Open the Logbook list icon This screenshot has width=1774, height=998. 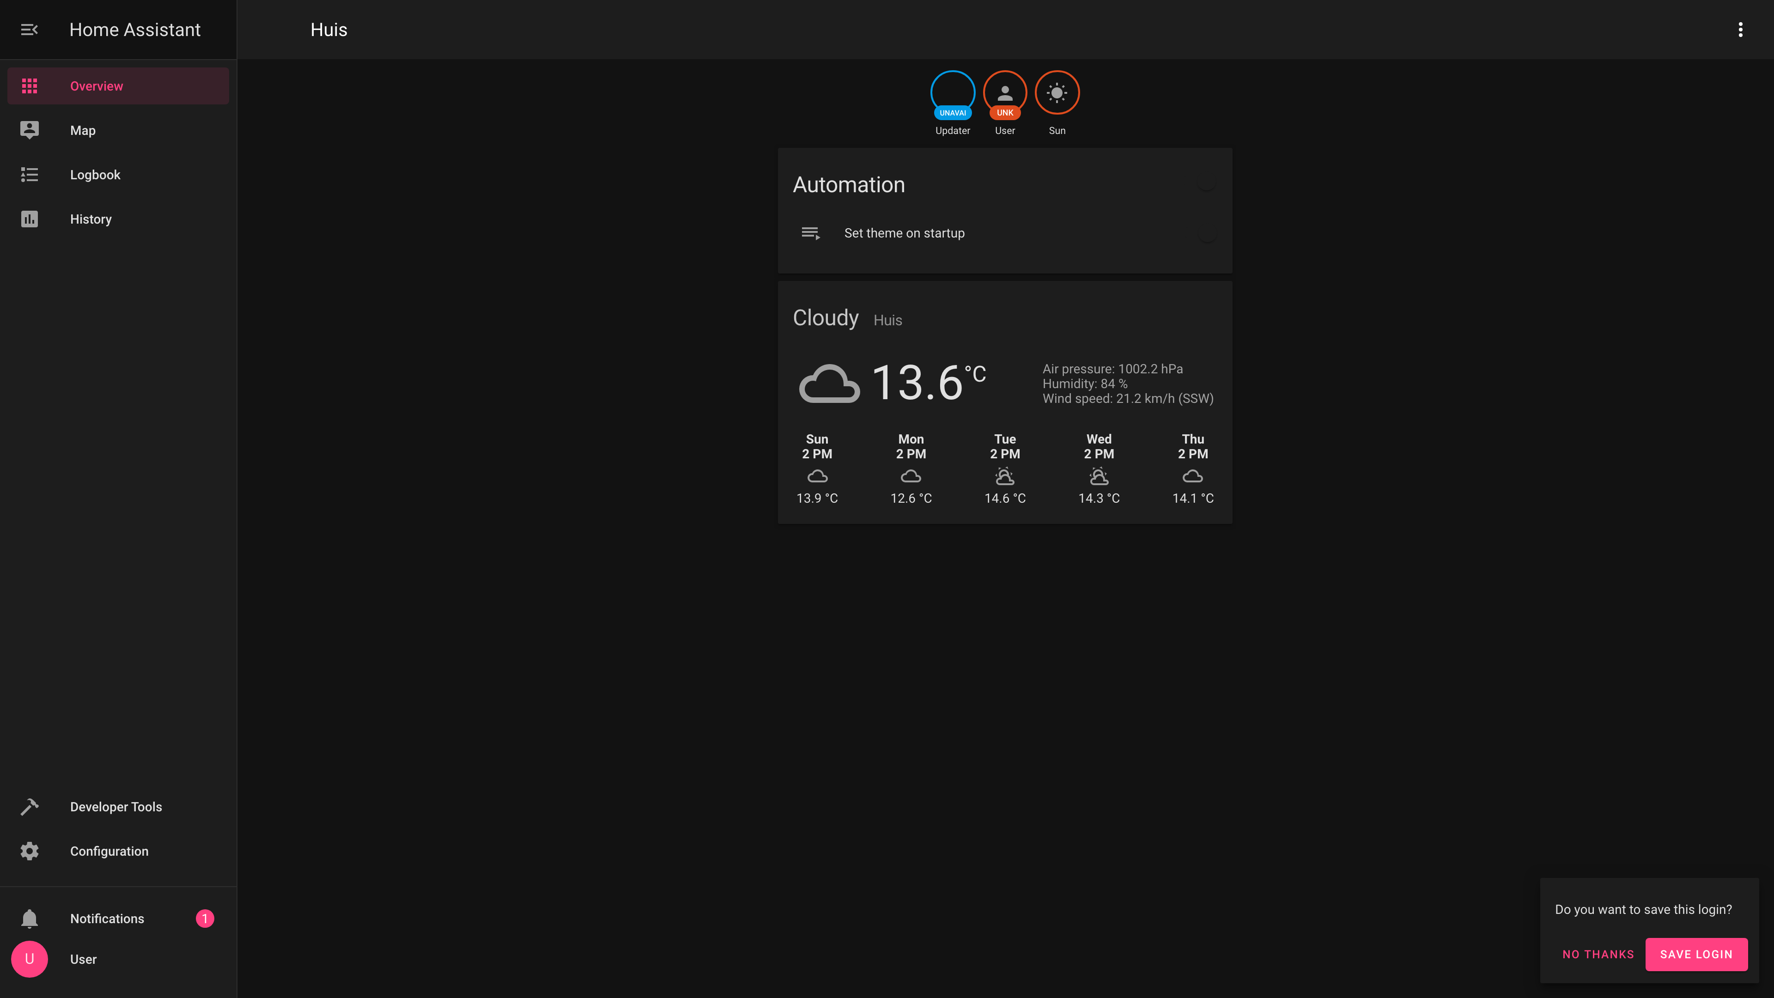29,174
